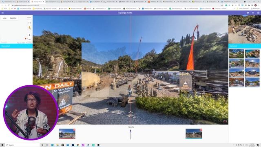Open Task View on taskbar
Screen dimensions: 261x147
(x=47, y=145)
